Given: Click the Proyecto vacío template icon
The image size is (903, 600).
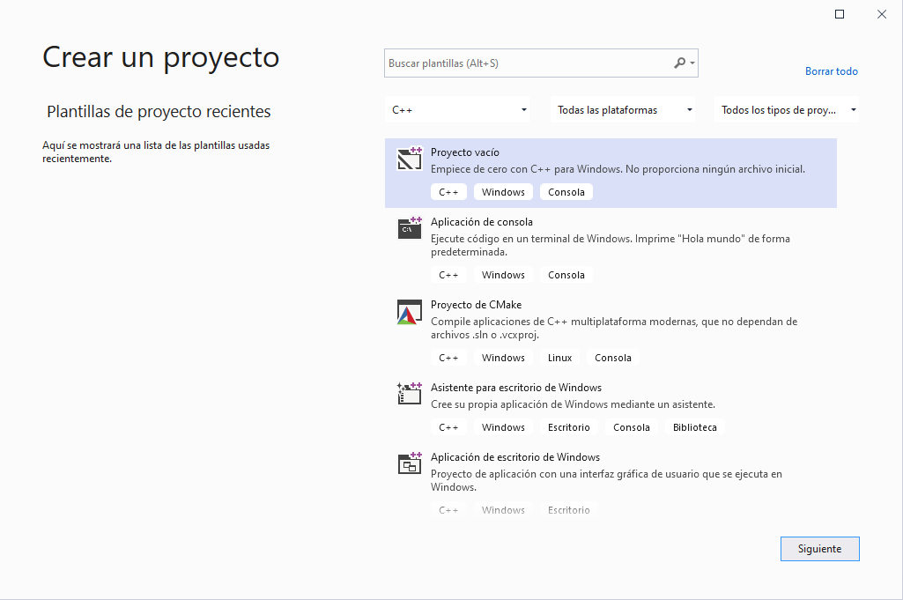Looking at the screenshot, I should [410, 159].
